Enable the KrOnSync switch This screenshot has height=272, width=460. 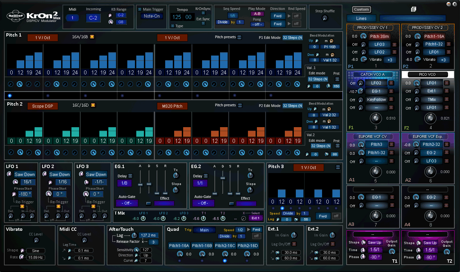click(203, 13)
